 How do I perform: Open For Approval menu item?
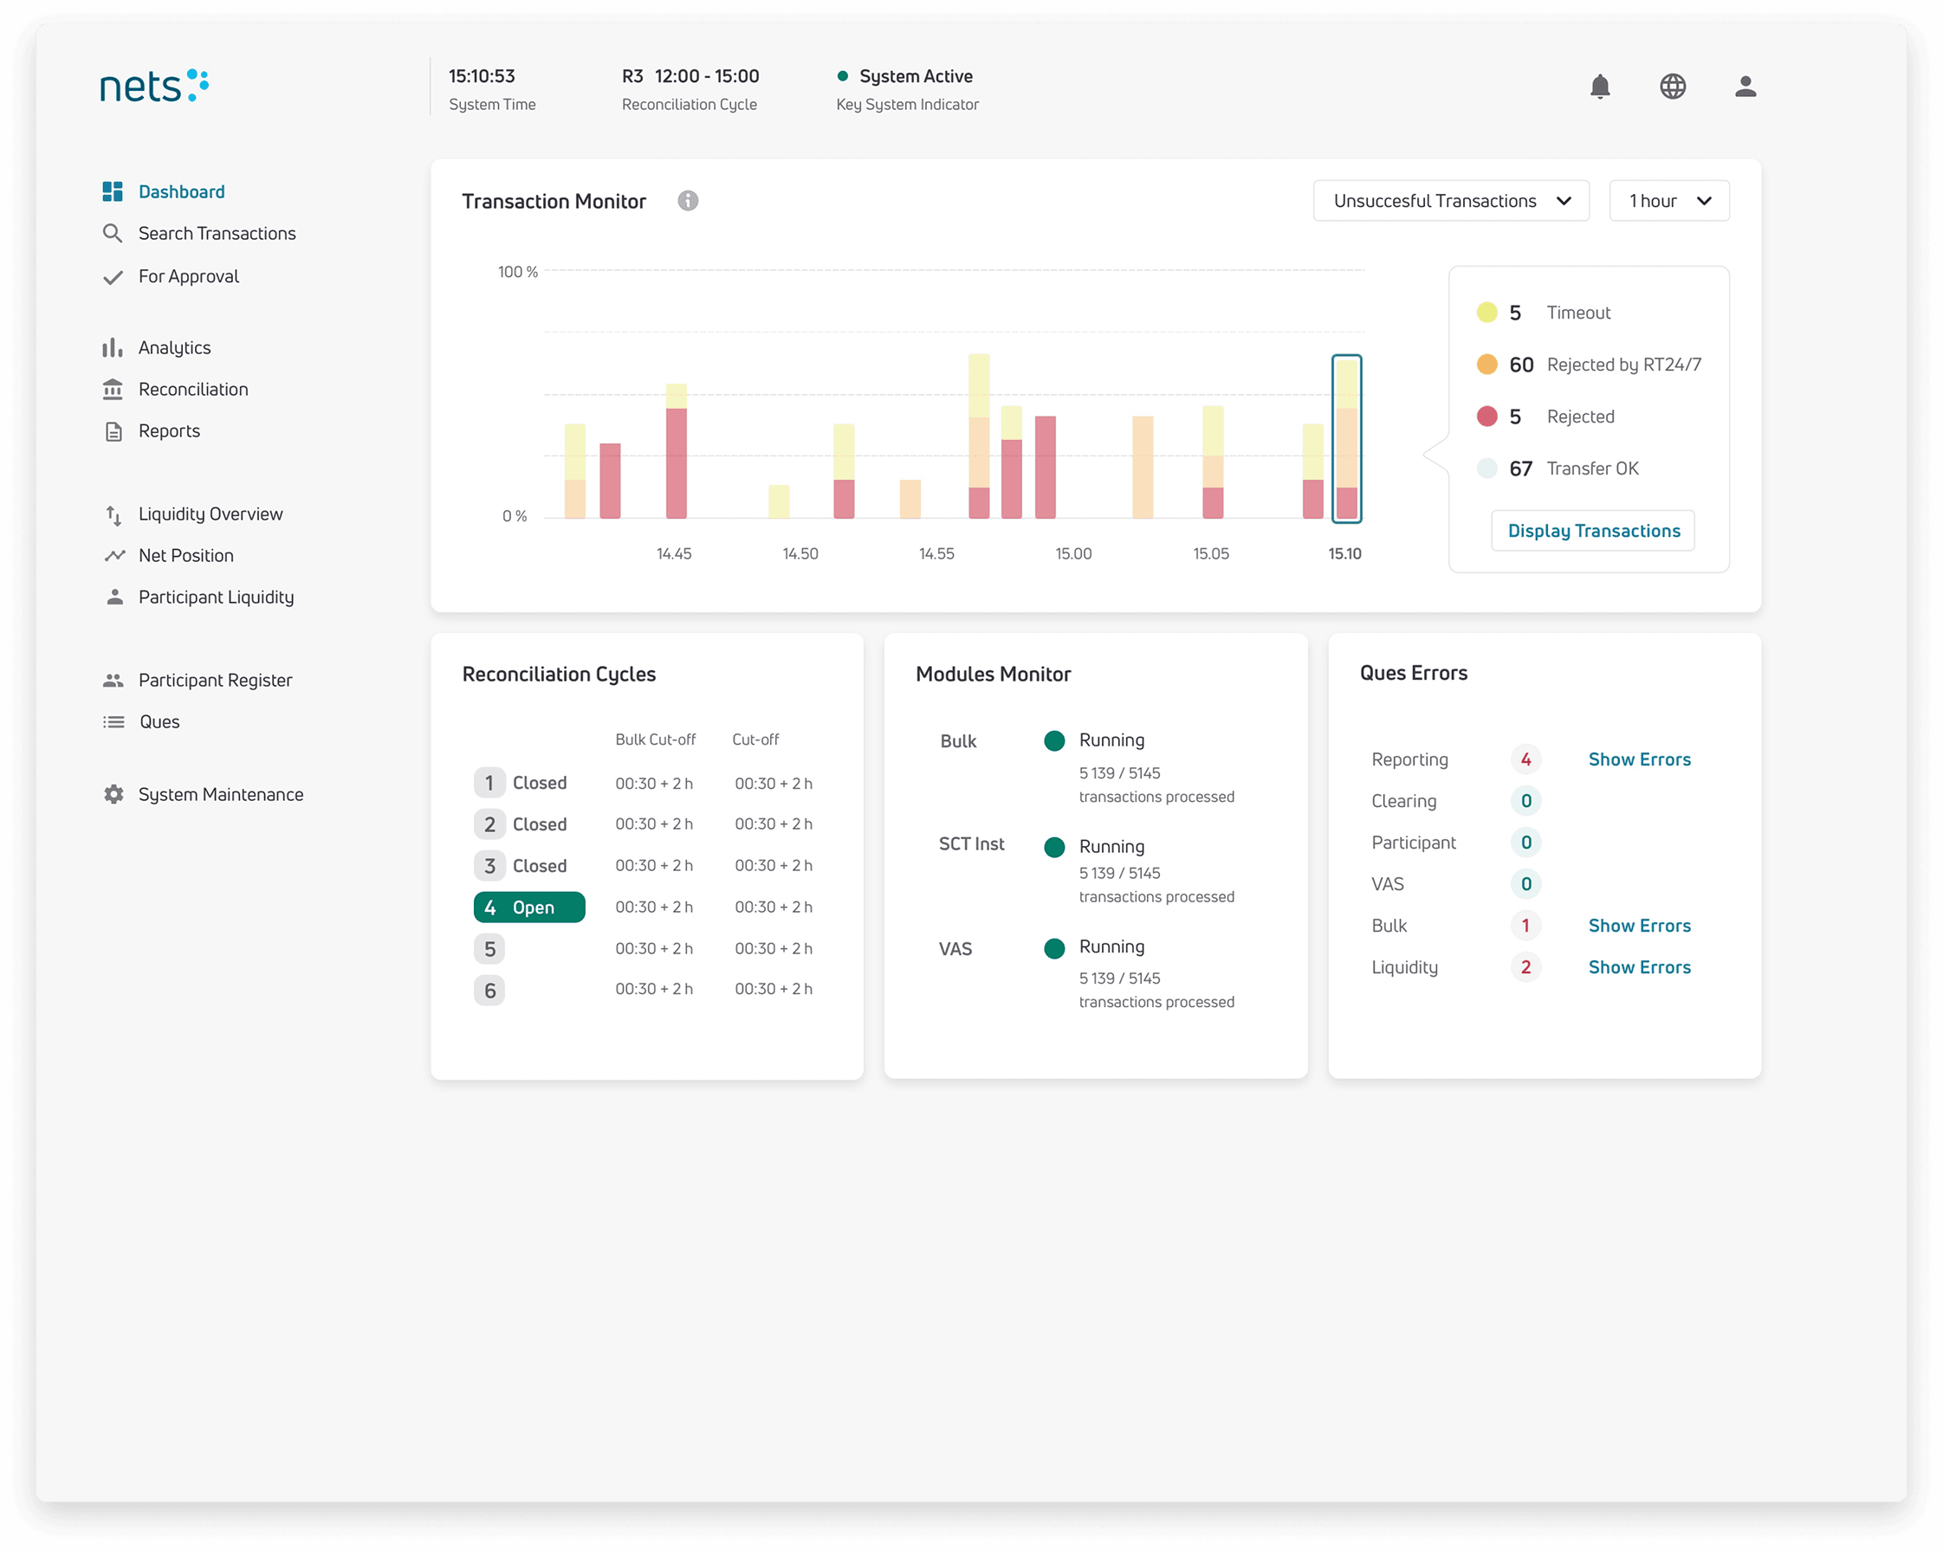coord(188,276)
